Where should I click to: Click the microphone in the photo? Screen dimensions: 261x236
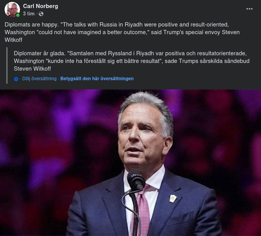coord(136,181)
